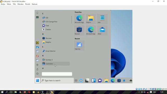Click the lock icon in start sidebar
Screen dimensions: 167x94
37,69
